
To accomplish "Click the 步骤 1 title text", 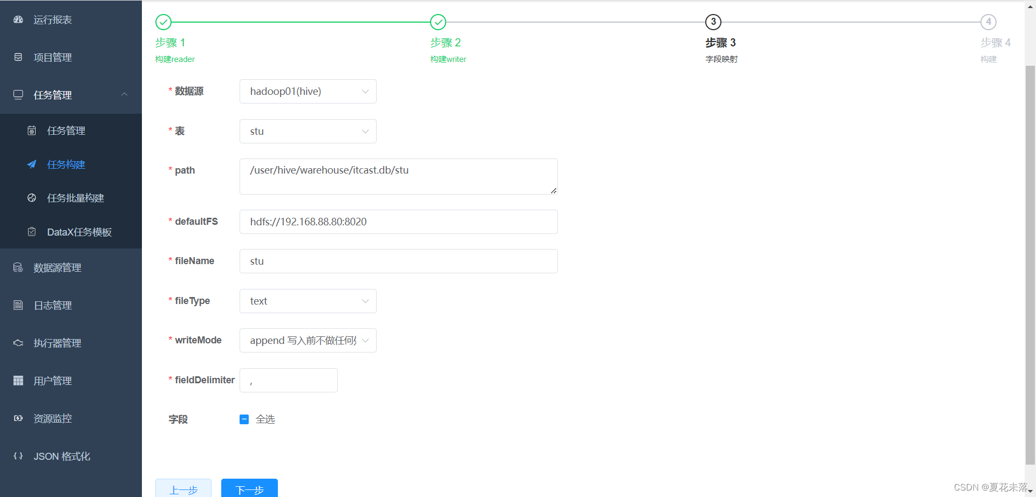I will pyautogui.click(x=170, y=43).
